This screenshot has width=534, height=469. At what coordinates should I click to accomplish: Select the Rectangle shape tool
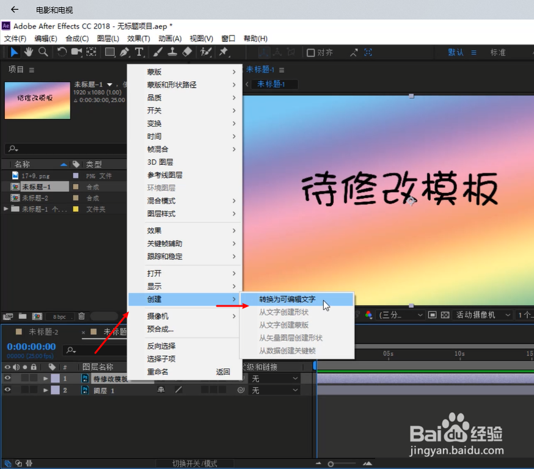109,52
